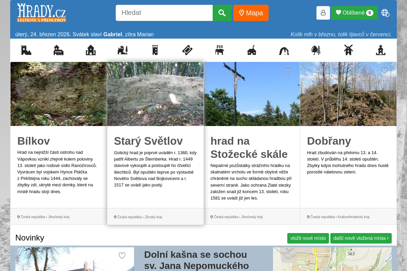Toggle favorite heart on Bílkov card
The height and width of the screenshot is (271, 407).
click(x=95, y=70)
